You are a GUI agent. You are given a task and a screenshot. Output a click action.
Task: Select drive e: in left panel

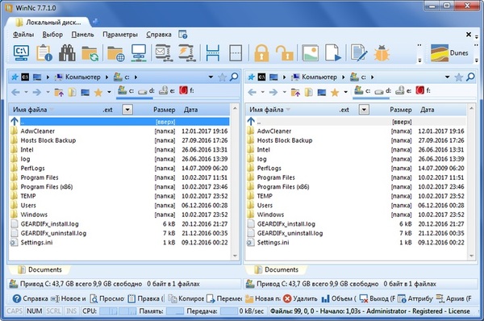(167, 91)
